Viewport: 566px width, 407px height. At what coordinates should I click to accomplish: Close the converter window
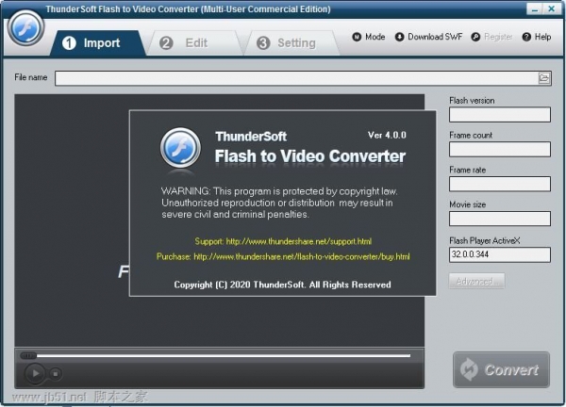552,9
